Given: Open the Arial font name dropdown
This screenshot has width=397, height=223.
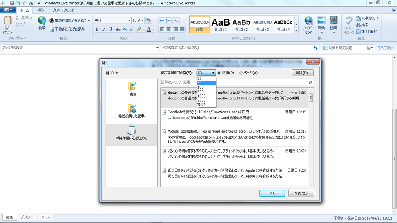Looking at the screenshot, I should (129, 21).
